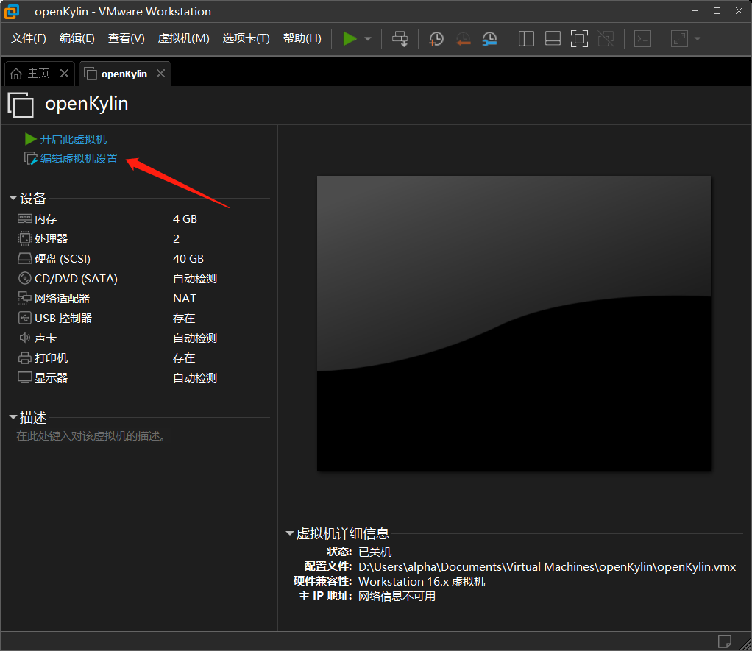The width and height of the screenshot is (752, 651).
Task: Click the status bar message log icon
Action: coord(724,641)
